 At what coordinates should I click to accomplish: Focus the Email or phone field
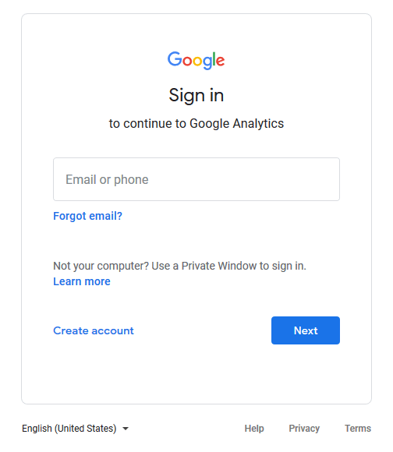[x=196, y=179]
